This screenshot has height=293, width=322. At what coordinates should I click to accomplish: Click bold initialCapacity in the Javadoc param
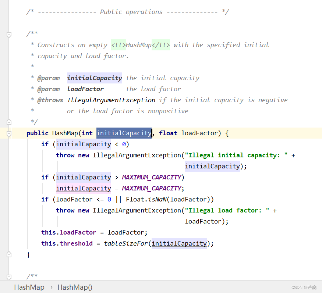(x=95, y=78)
